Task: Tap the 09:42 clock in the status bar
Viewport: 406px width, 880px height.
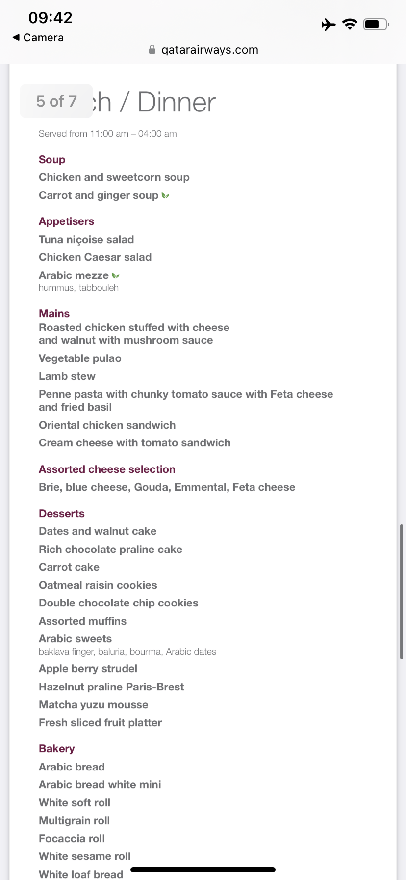Action: click(50, 18)
